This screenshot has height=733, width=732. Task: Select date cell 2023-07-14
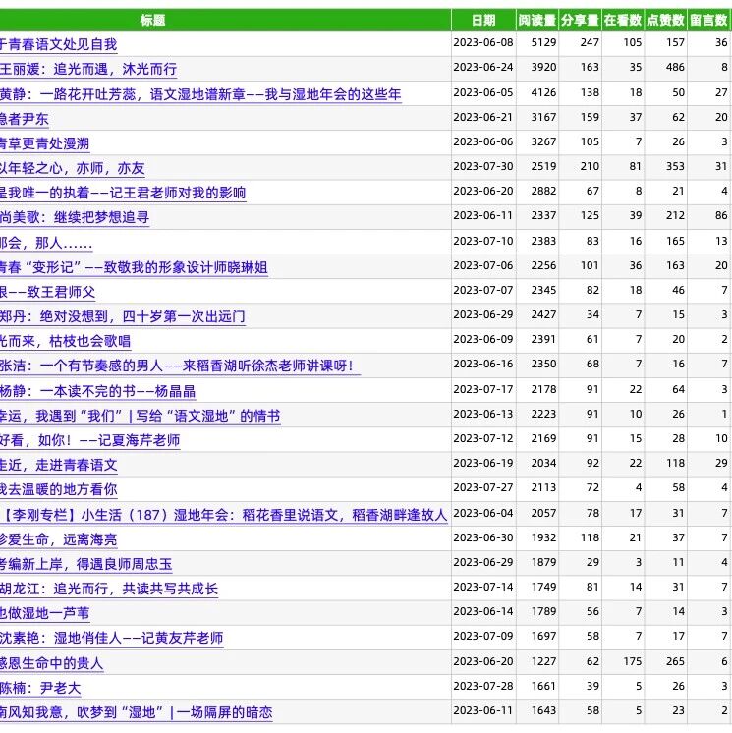(x=483, y=587)
